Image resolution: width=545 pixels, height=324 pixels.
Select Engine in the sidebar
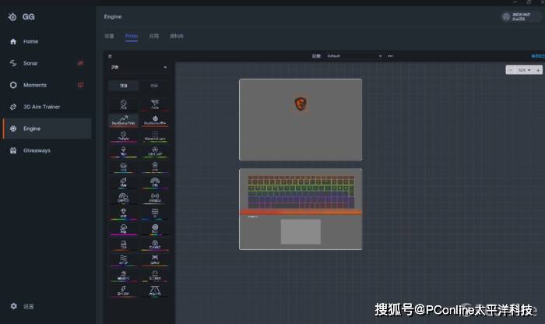point(47,129)
